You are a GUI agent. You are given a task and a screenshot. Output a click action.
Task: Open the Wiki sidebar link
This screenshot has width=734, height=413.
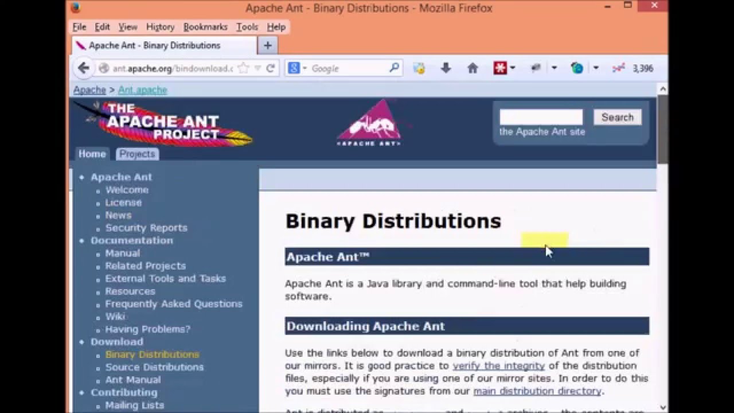pyautogui.click(x=115, y=316)
